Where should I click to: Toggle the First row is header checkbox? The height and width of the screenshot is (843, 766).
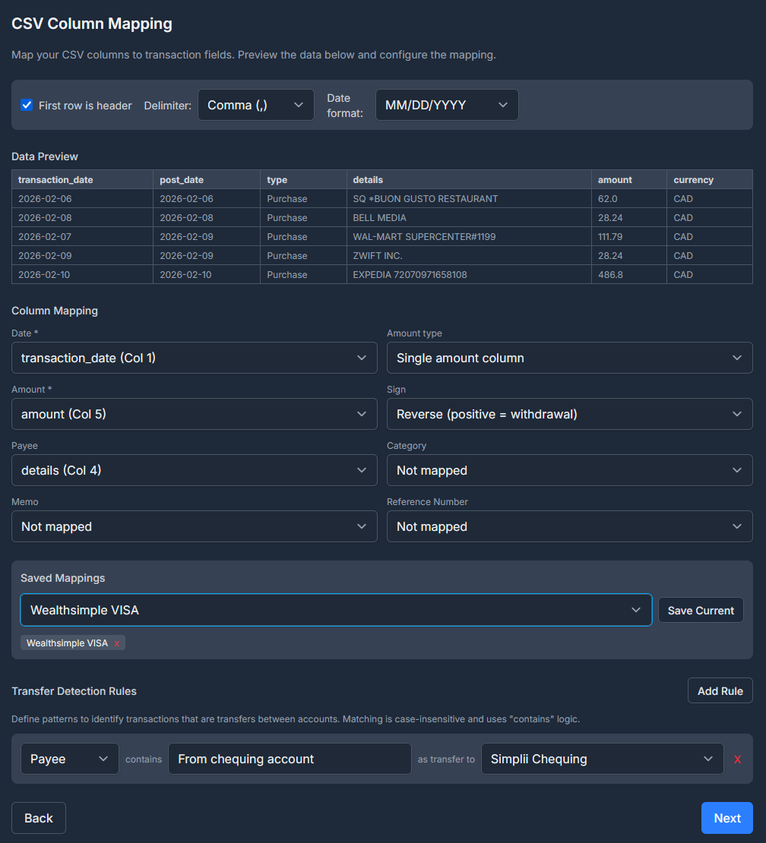(x=27, y=105)
